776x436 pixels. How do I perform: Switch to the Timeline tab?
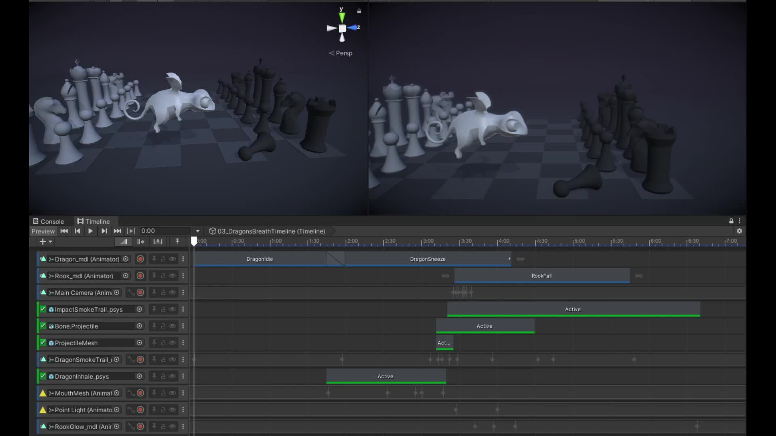pos(94,221)
